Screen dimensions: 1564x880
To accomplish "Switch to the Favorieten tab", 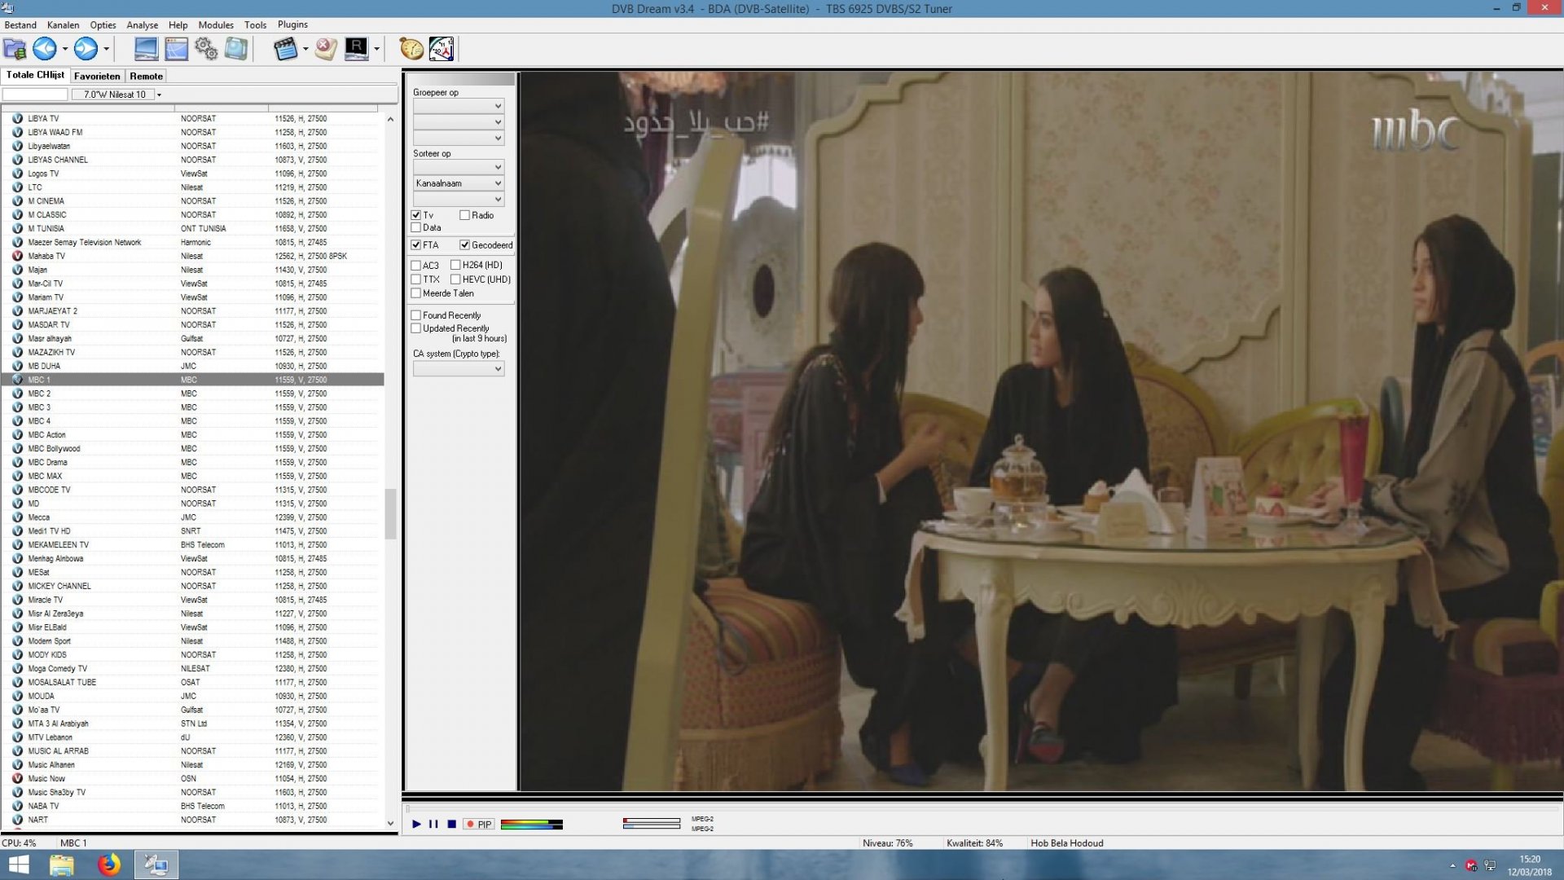I will tap(96, 76).
